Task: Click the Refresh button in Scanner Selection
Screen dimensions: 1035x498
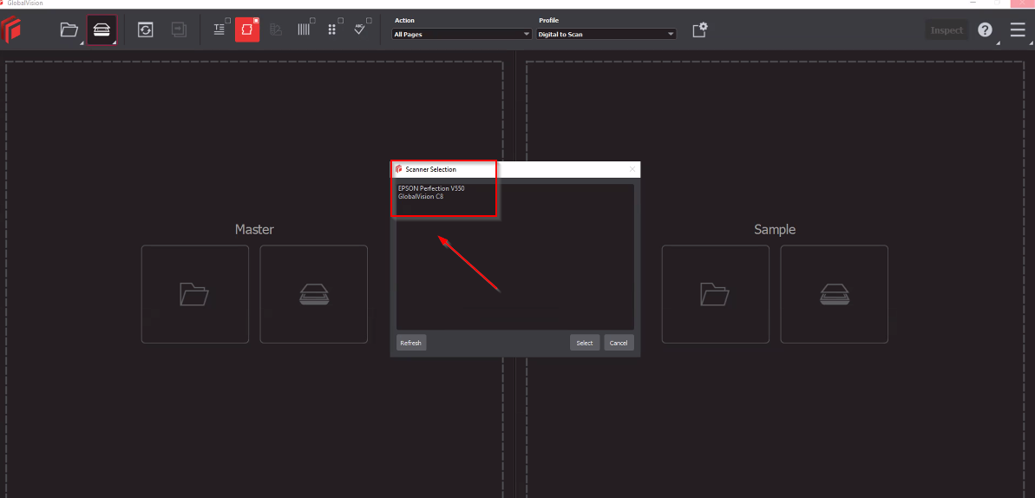Action: (410, 343)
